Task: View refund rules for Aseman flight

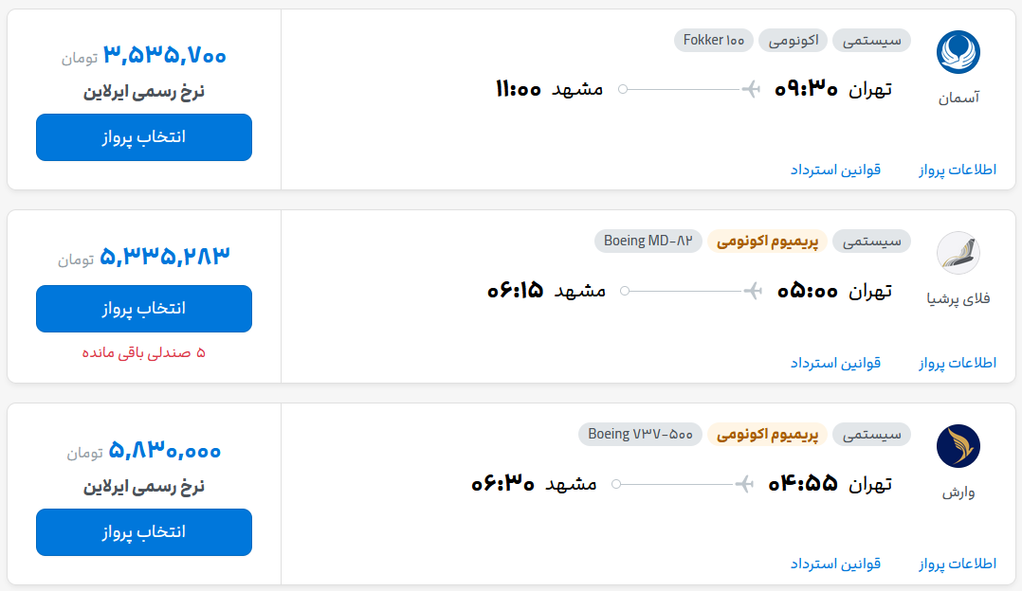Action: click(x=835, y=170)
